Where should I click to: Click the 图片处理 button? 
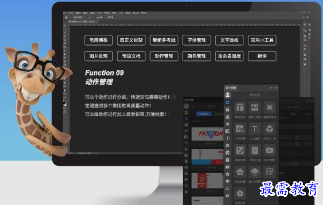98,56
